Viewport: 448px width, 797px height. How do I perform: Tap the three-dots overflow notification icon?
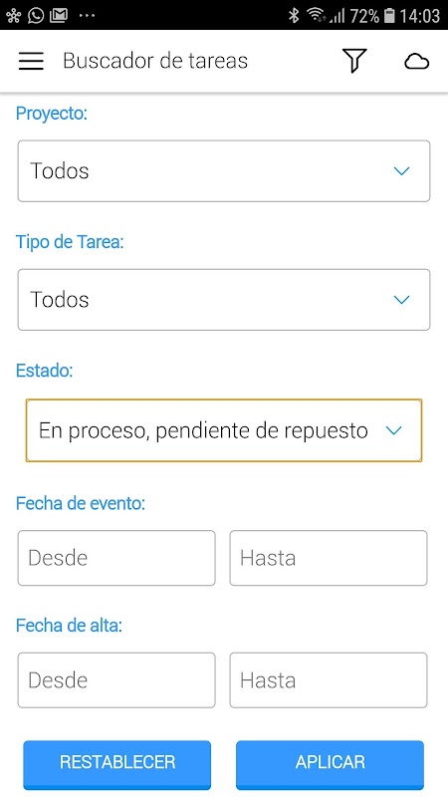coord(88,16)
